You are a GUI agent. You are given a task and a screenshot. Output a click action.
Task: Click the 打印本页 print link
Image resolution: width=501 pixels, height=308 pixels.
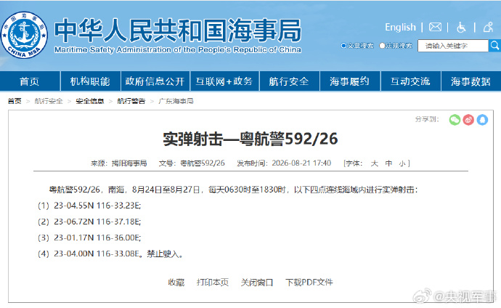pos(213,283)
